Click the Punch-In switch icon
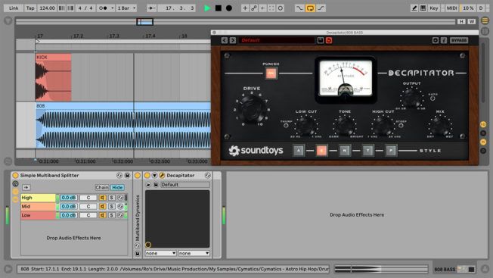The image size is (493, 278). coord(299,8)
